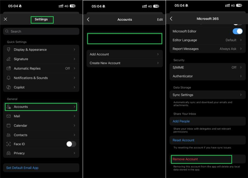Open the Signature settings row

click(x=41, y=59)
